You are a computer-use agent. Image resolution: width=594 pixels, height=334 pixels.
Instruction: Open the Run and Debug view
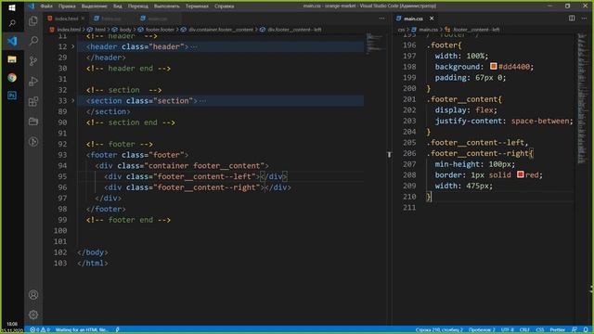(x=33, y=81)
